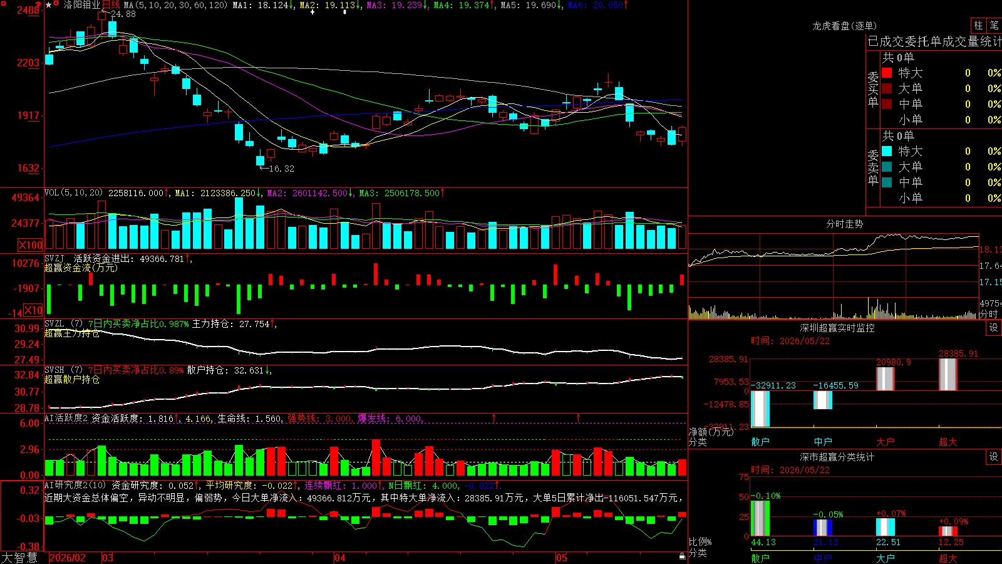The image size is (1002, 564).
Task: Click the stock name 洛阳钼业
Action: pyautogui.click(x=82, y=5)
